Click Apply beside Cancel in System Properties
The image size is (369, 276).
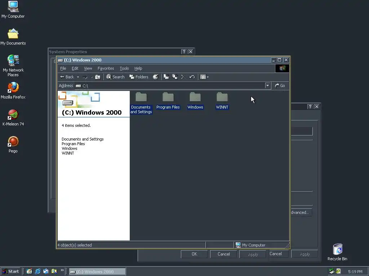click(x=253, y=254)
